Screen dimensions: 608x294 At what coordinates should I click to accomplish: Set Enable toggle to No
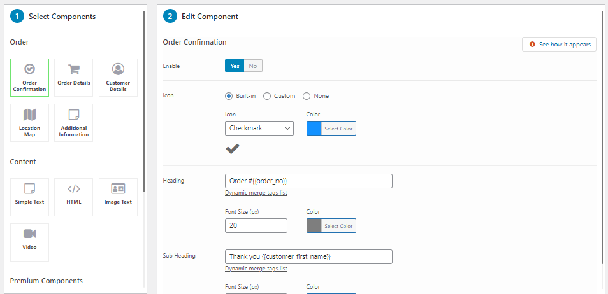[253, 66]
